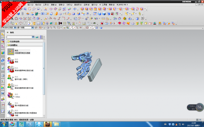Screen dimensions: 204x127
Task: Open the Assembly Navigator sidebar tab
Action: 3,35
